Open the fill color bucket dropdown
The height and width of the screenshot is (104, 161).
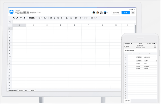coord(67,18)
